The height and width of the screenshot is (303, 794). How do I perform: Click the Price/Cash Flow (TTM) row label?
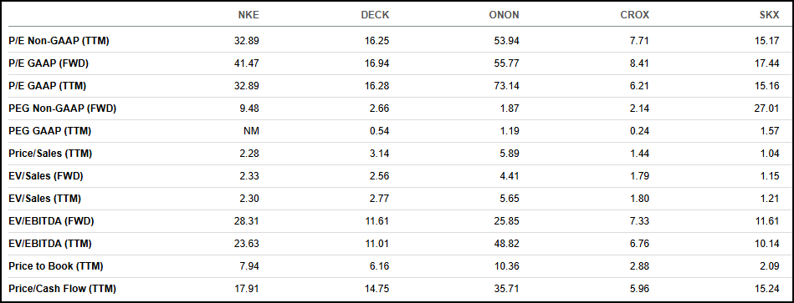pyautogui.click(x=62, y=288)
